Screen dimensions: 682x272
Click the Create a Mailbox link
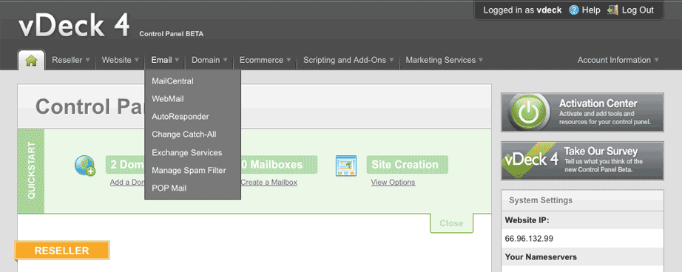coord(269,182)
